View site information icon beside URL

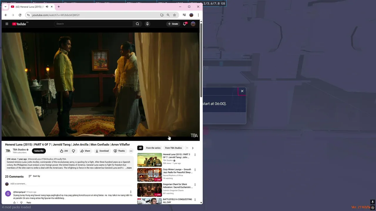[x=28, y=15]
